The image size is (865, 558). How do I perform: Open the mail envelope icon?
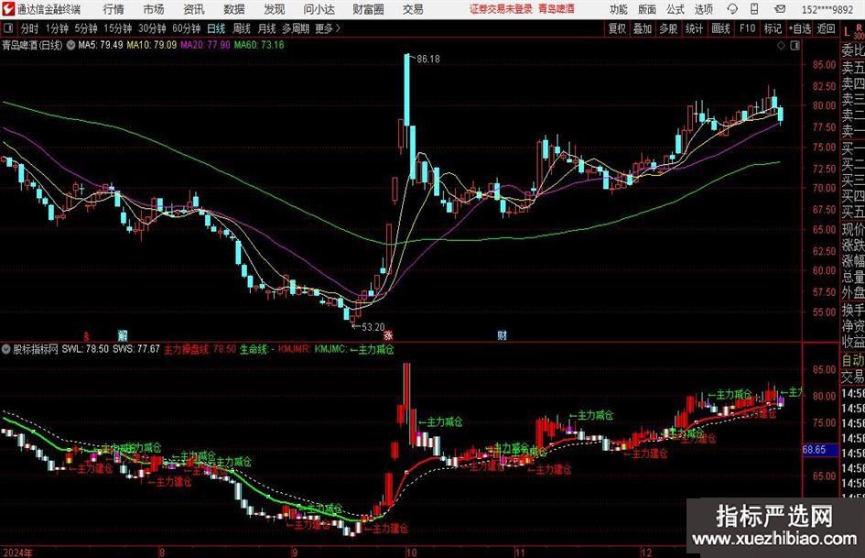780,9
